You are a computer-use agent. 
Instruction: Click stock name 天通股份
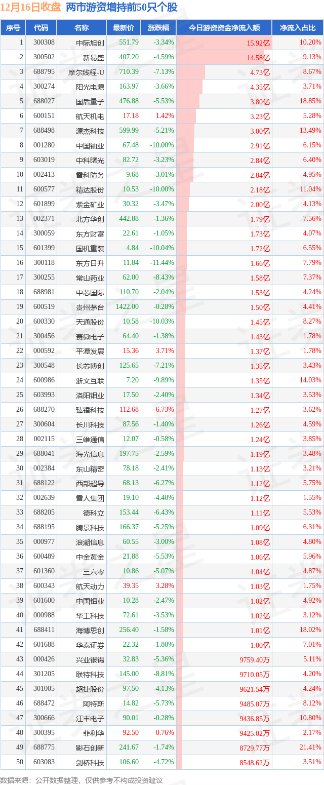tap(90, 322)
